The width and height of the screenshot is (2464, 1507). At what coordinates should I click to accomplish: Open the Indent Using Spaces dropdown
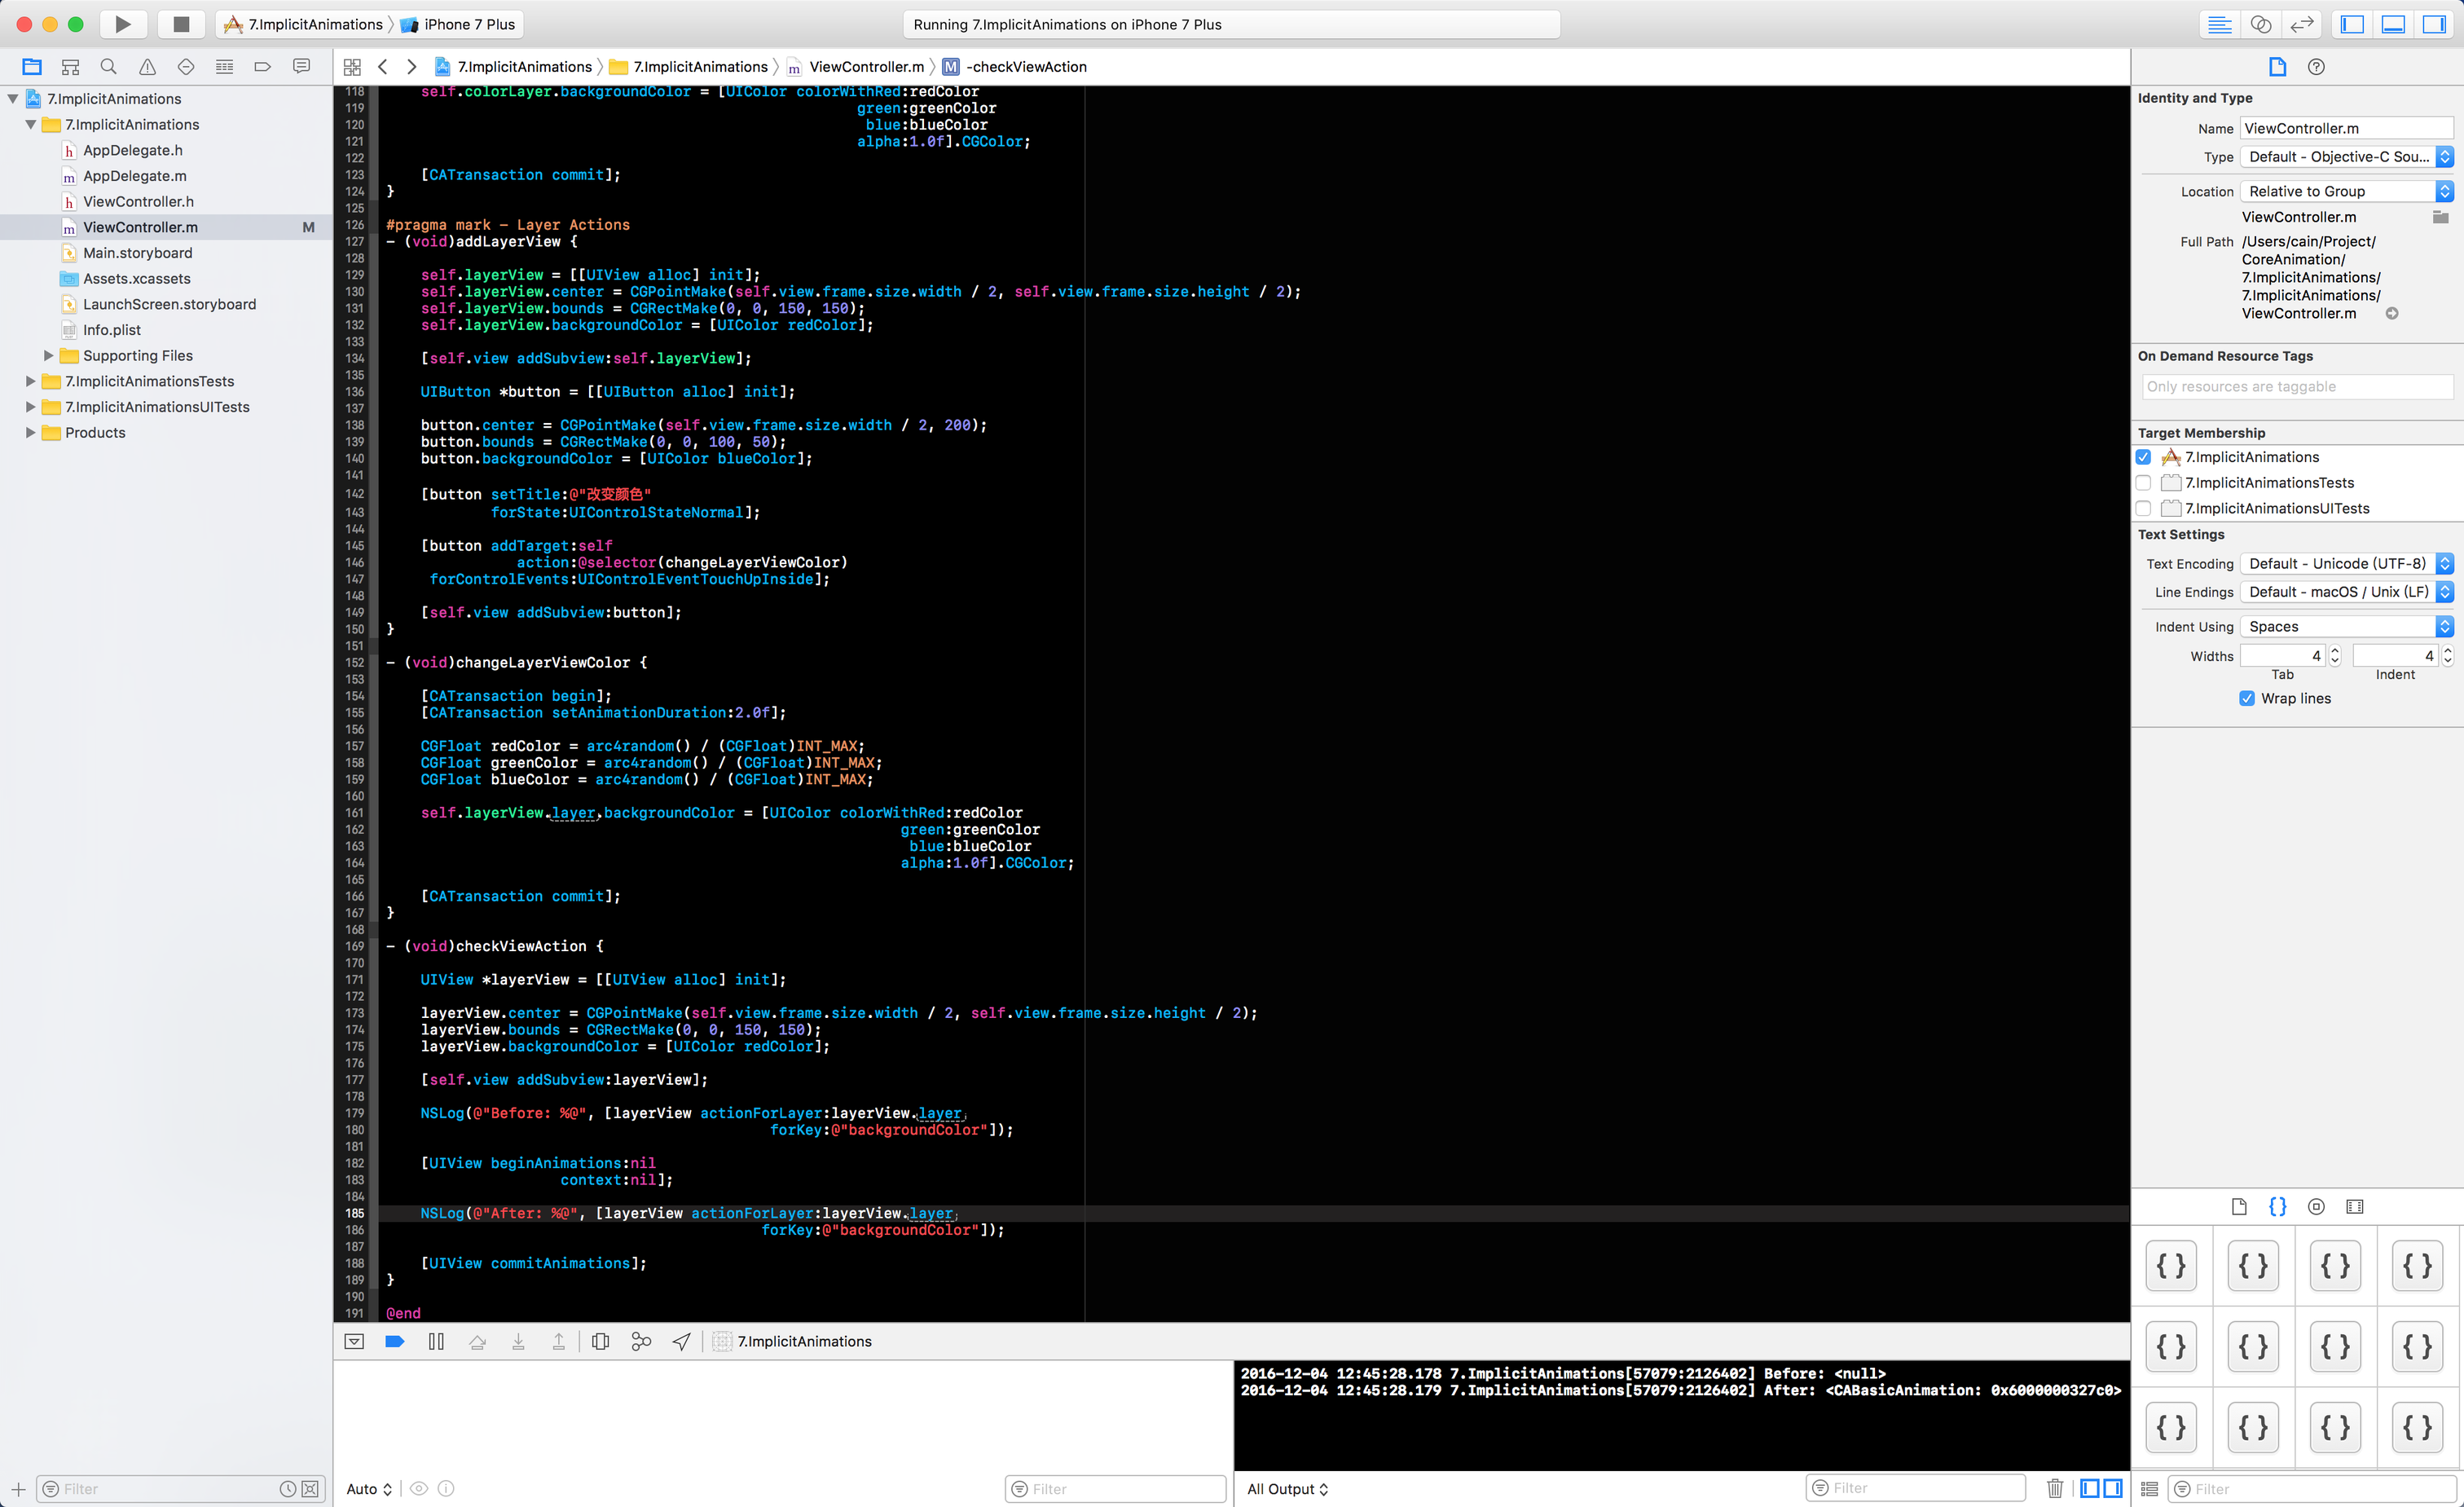[x=2346, y=627]
